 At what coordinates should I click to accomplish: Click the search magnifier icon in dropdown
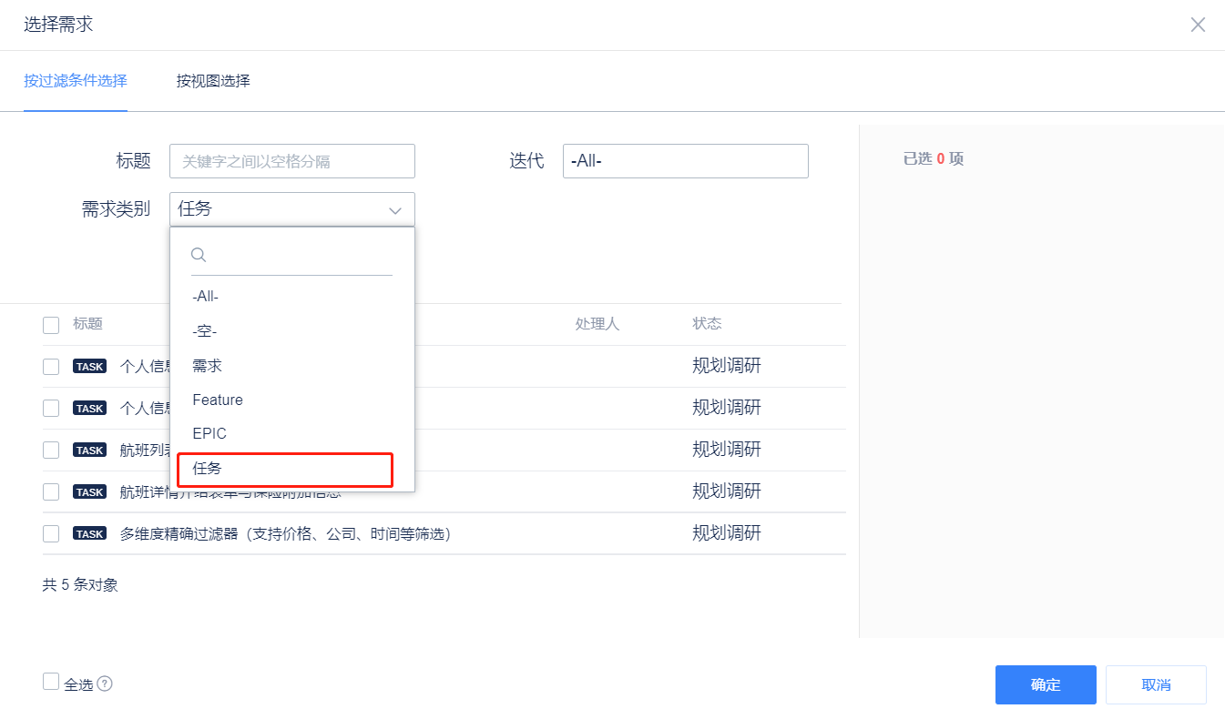tap(199, 255)
